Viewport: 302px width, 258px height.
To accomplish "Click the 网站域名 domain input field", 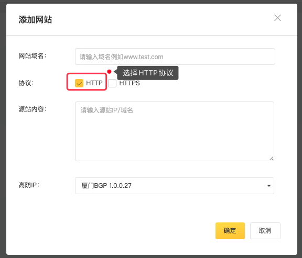I will pyautogui.click(x=175, y=57).
